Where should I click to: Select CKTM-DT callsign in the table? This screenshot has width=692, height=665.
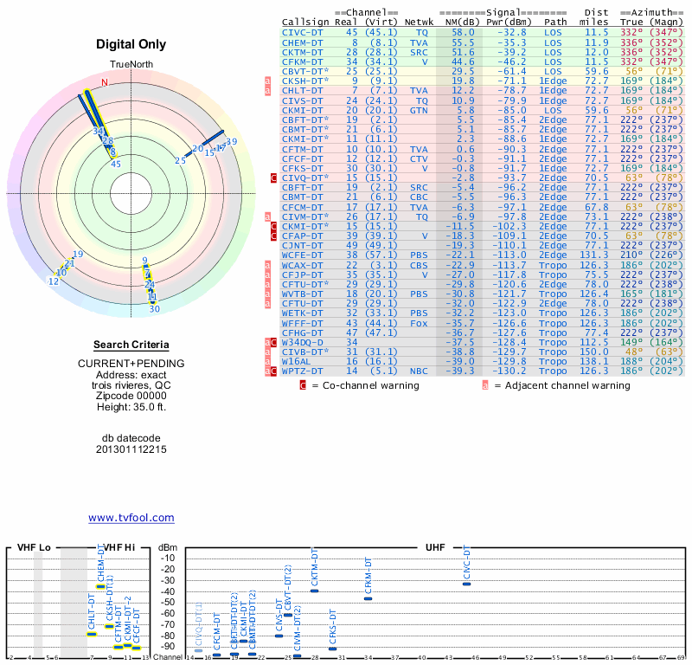coord(302,52)
